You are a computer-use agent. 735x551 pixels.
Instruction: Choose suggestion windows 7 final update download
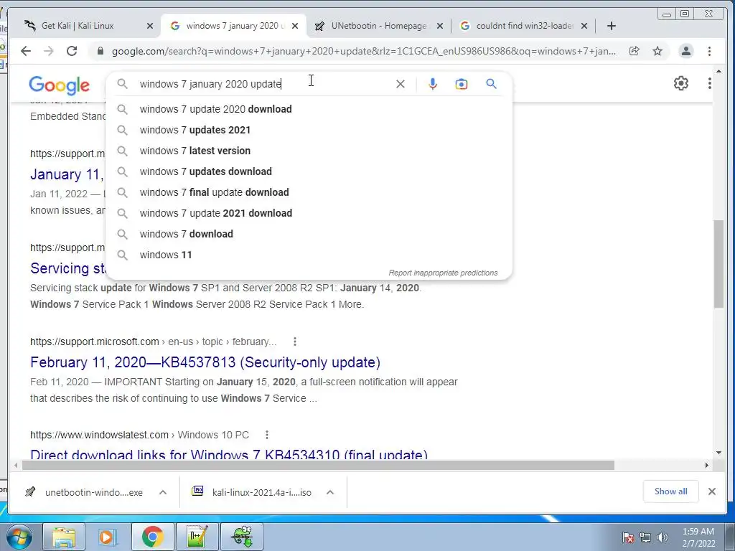pyautogui.click(x=309, y=192)
